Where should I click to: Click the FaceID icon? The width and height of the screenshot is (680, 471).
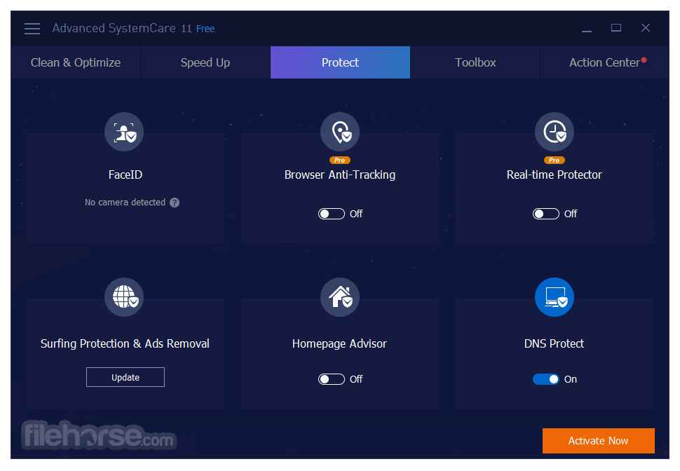(x=124, y=132)
